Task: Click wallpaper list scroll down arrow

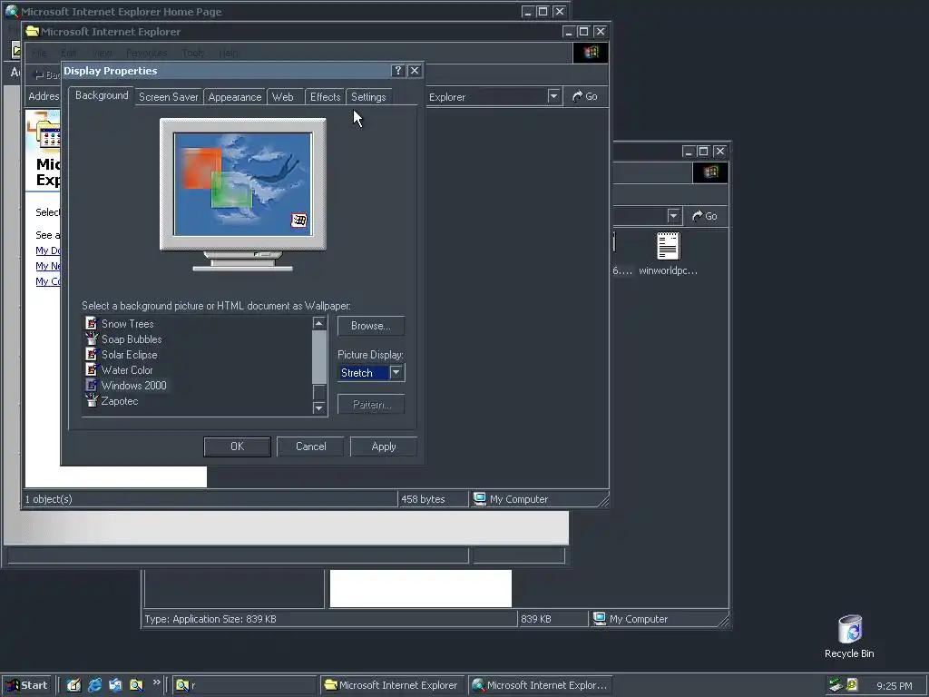Action: 318,407
